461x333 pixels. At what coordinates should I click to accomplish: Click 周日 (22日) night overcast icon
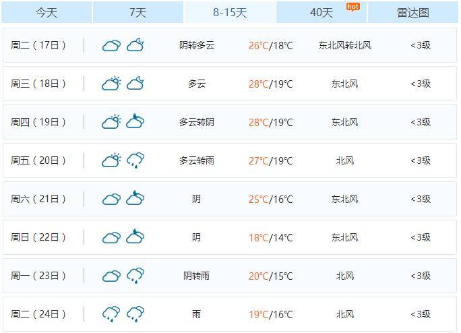point(135,237)
